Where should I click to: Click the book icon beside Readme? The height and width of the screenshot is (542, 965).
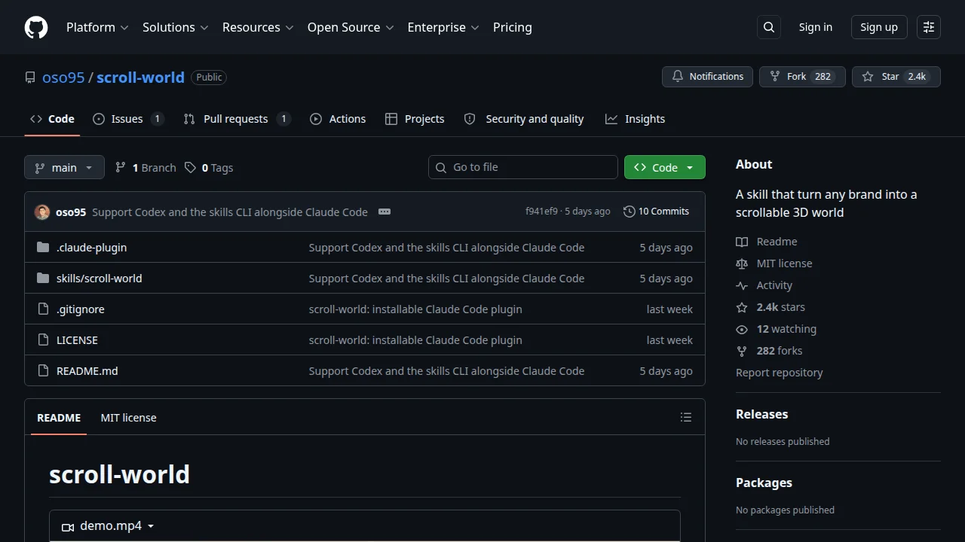pyautogui.click(x=742, y=242)
